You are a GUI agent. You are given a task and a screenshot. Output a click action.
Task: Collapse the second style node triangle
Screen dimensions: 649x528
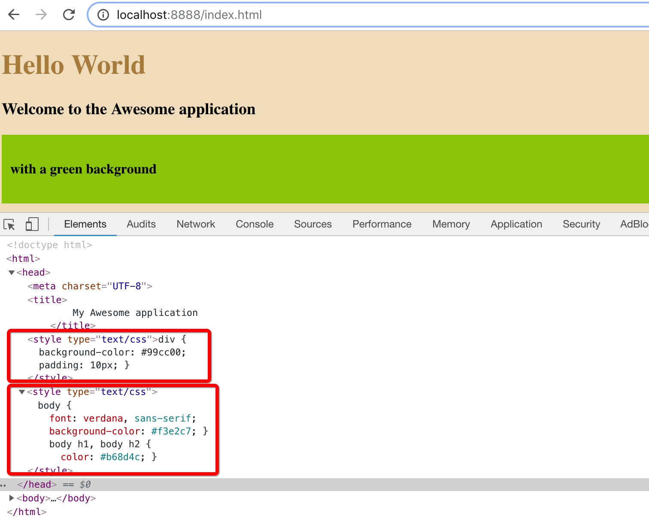pos(22,392)
